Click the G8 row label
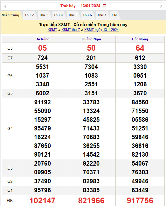The image size is (166, 206). (10, 48)
